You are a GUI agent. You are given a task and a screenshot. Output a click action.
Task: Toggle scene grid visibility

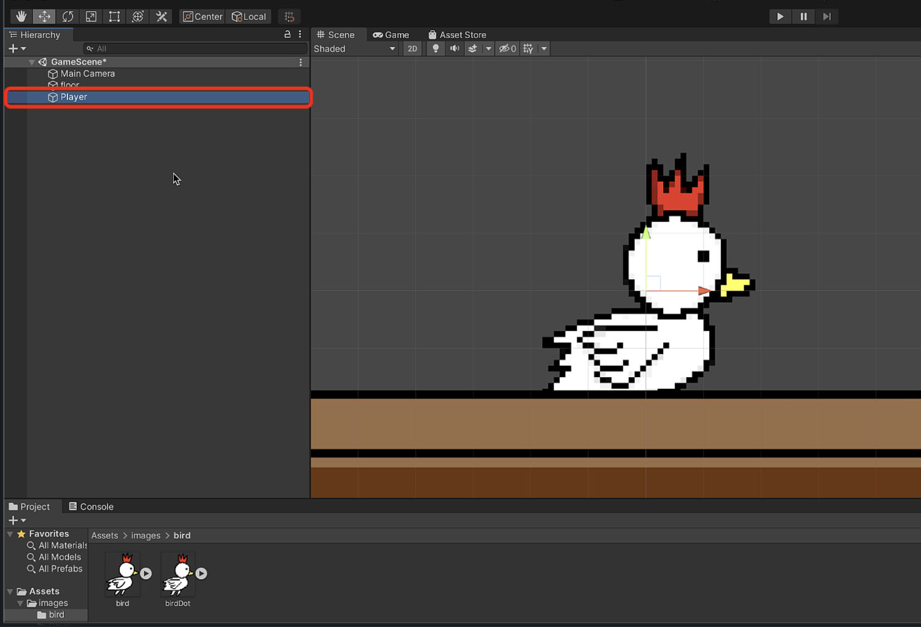click(x=528, y=49)
